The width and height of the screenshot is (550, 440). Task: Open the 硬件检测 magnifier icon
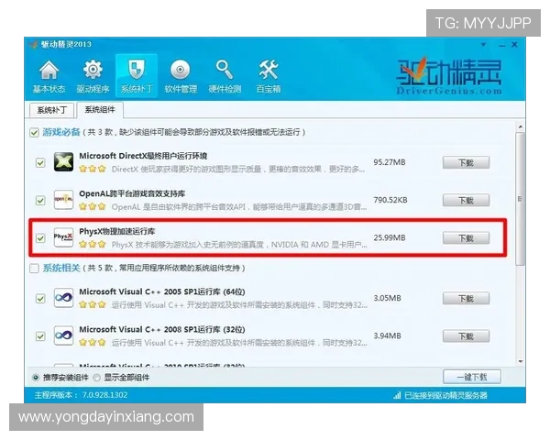coord(225,76)
